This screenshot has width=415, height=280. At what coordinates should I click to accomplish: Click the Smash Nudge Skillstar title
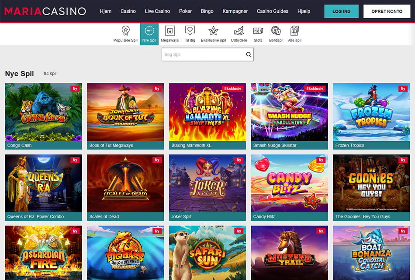pos(275,145)
